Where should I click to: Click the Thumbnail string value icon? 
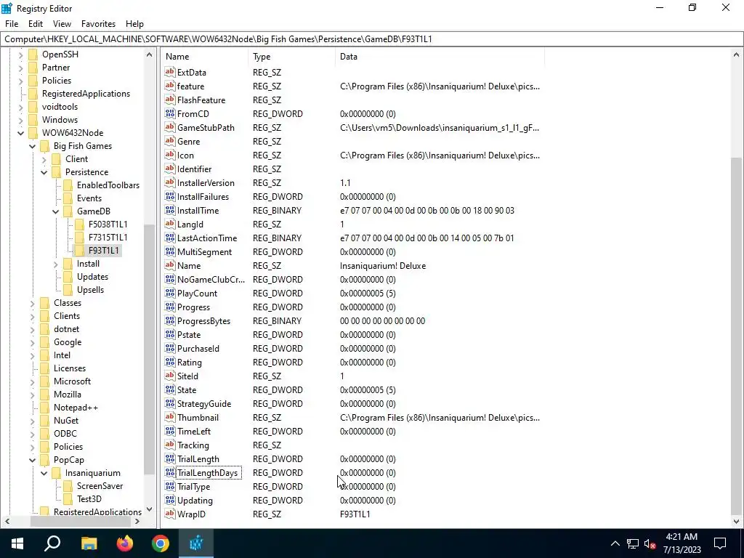click(170, 418)
